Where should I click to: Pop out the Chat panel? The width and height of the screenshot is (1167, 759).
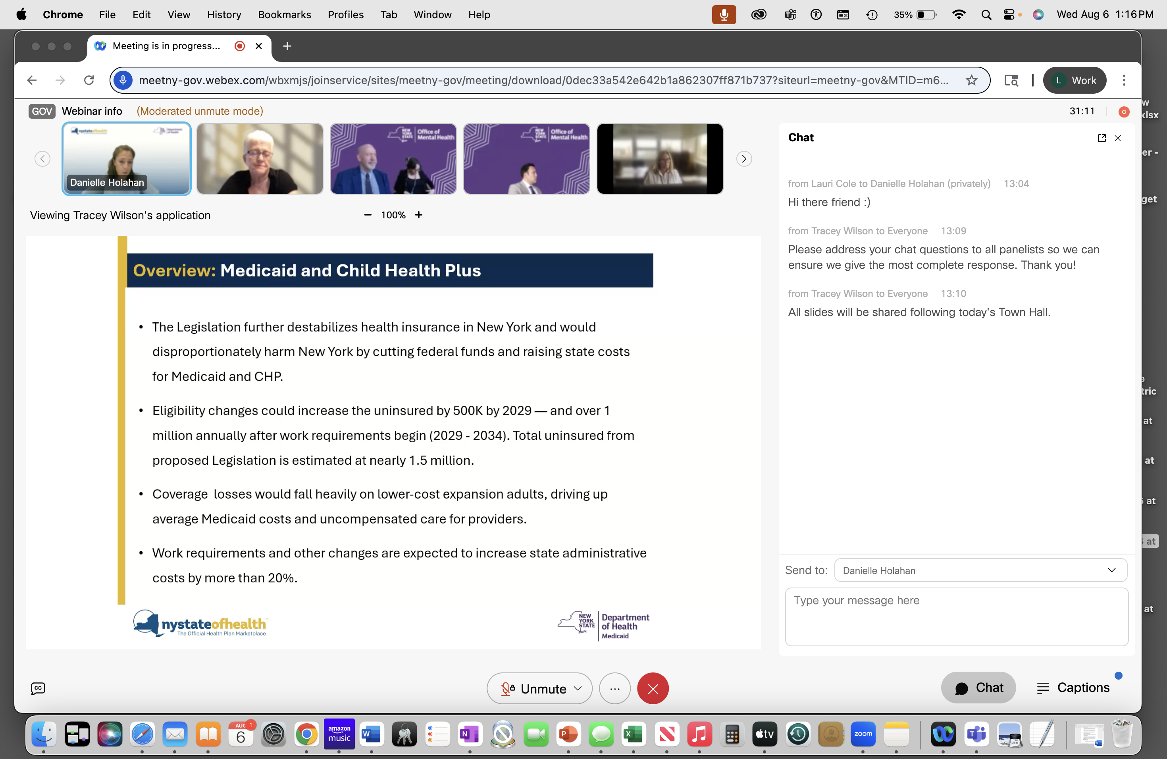pos(1101,138)
